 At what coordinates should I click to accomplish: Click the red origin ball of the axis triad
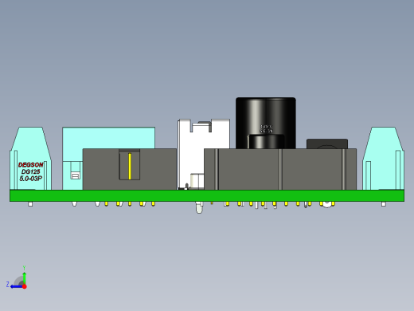(25, 286)
